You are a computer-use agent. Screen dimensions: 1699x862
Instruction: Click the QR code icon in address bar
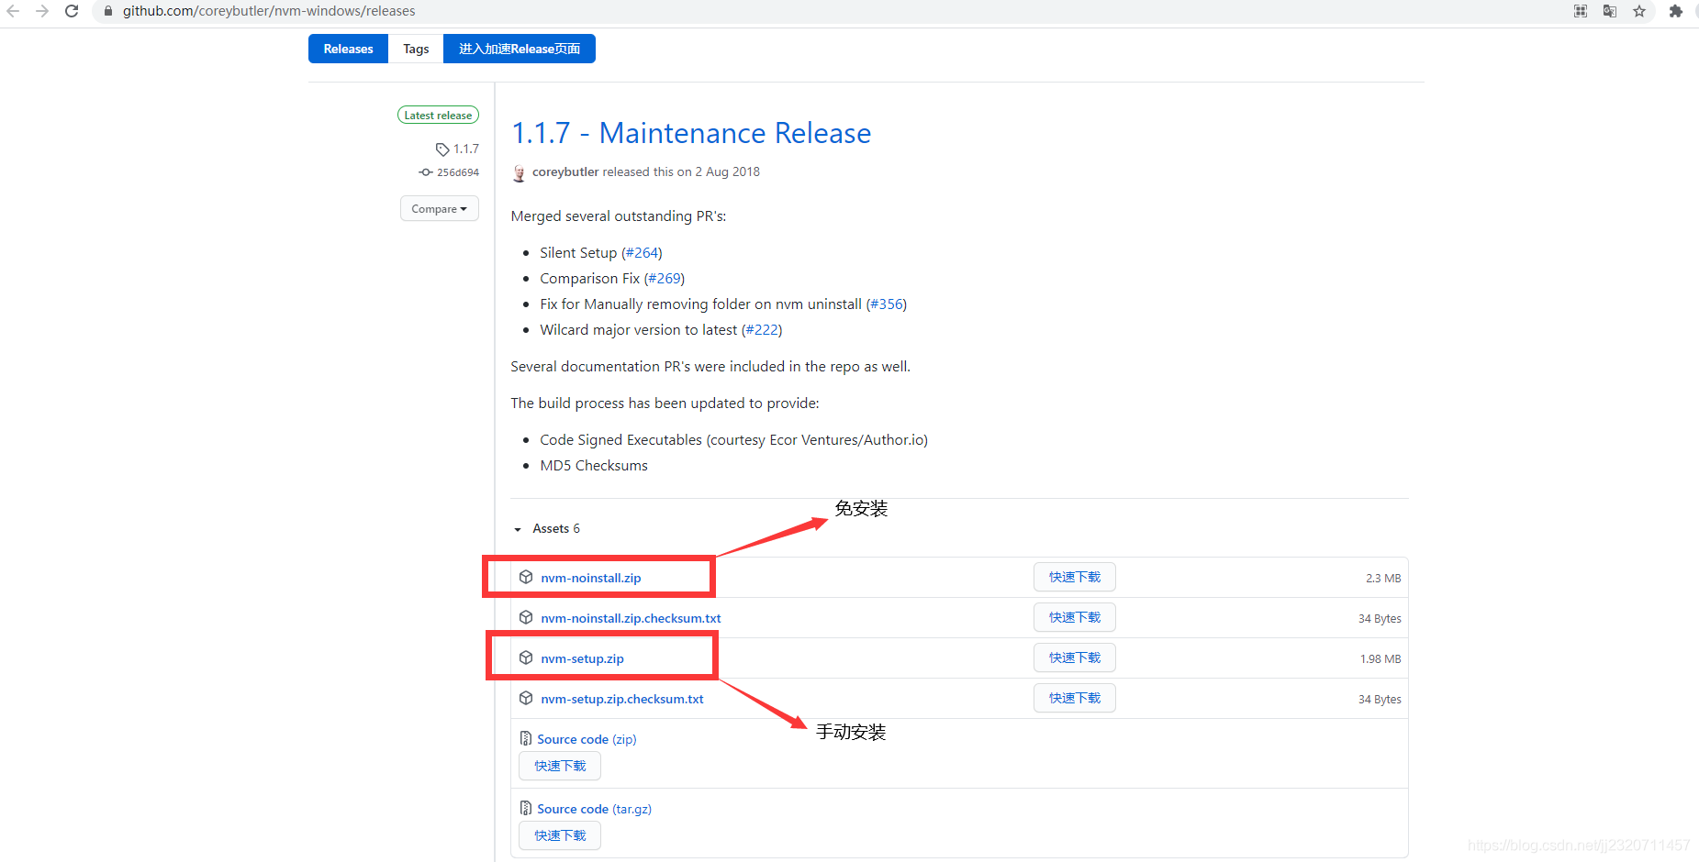click(1580, 11)
